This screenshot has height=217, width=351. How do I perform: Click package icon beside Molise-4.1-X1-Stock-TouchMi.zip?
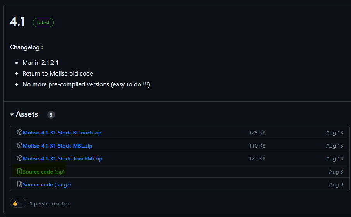point(20,158)
